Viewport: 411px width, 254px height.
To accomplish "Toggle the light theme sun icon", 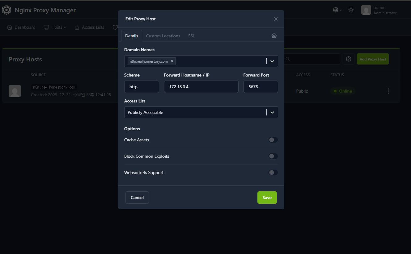I will tap(351, 10).
